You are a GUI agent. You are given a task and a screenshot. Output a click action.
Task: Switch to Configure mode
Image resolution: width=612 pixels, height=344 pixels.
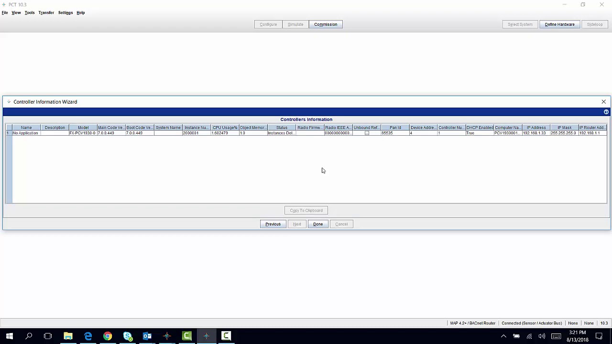[268, 24]
